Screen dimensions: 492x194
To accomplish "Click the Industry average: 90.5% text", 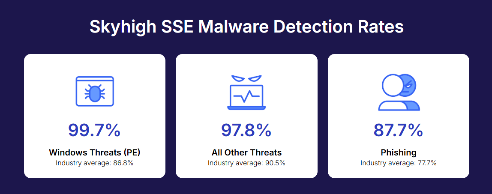I will pos(246,163).
